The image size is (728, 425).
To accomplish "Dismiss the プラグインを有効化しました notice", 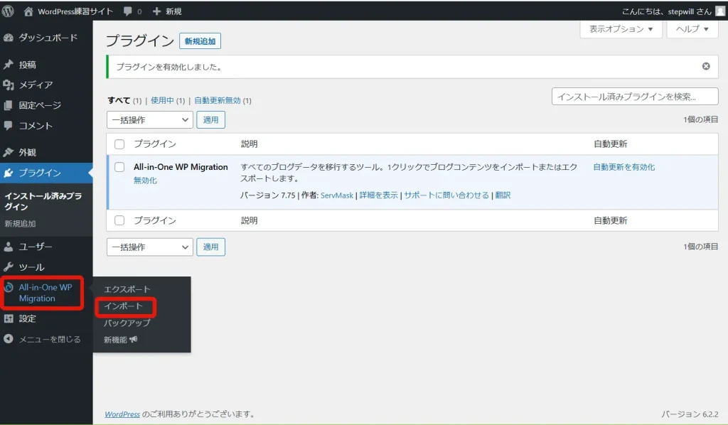I will 706,66.
